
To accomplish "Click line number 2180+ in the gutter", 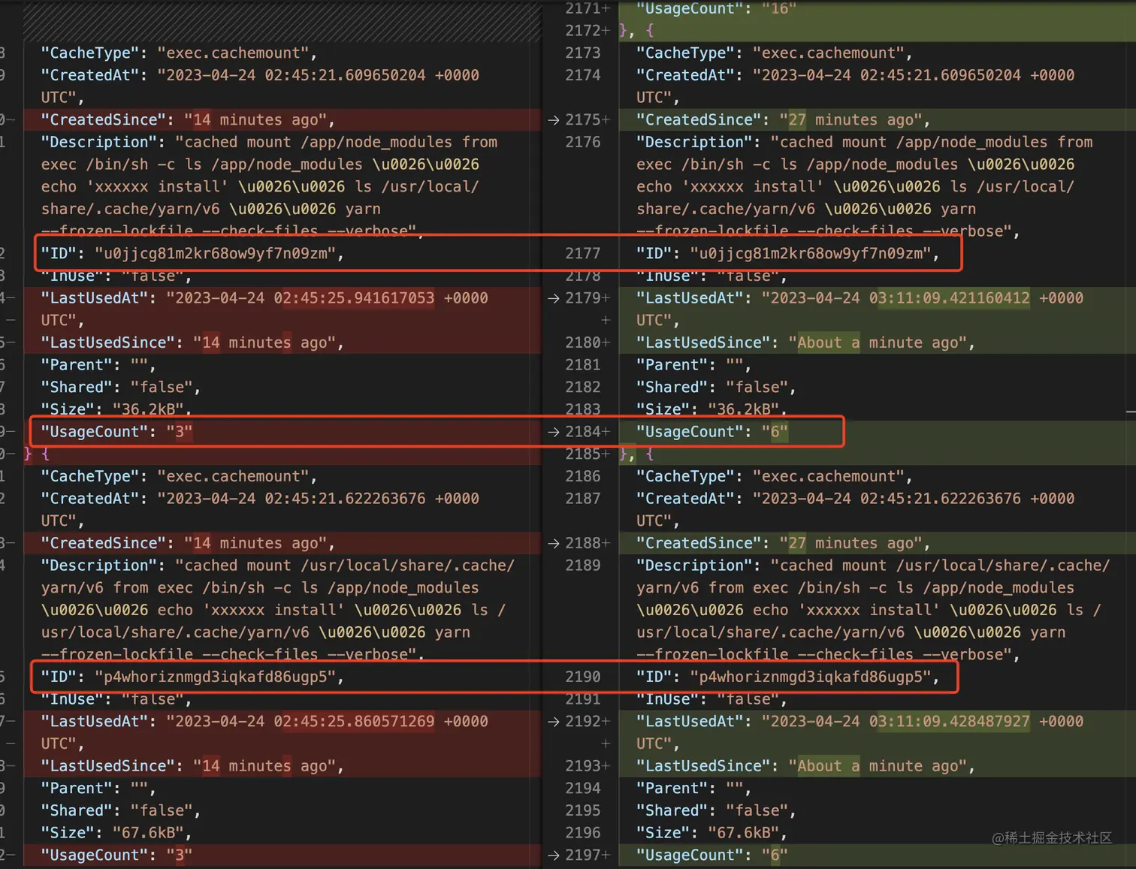I will click(x=588, y=342).
